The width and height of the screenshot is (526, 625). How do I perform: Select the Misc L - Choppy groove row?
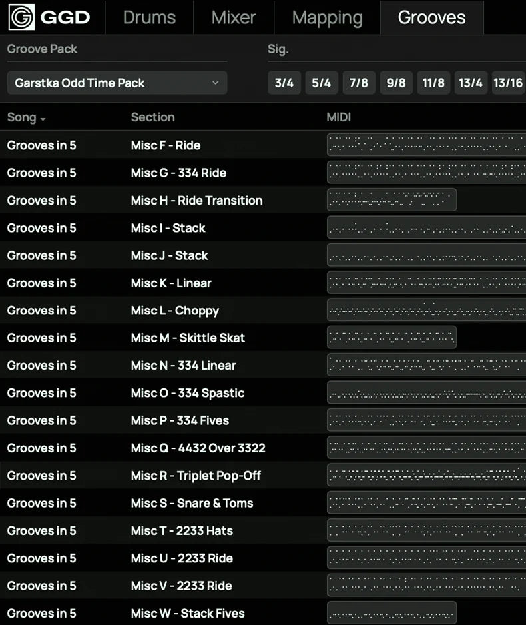(x=174, y=311)
